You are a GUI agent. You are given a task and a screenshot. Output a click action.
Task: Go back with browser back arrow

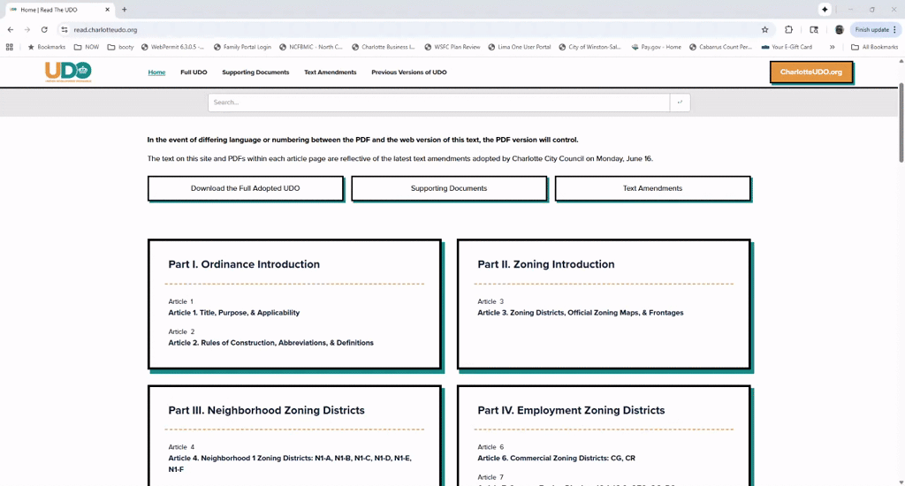[11, 29]
